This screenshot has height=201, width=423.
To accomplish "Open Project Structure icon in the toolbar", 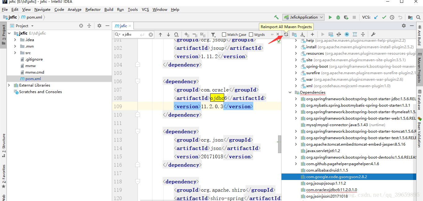I will (x=410, y=17).
